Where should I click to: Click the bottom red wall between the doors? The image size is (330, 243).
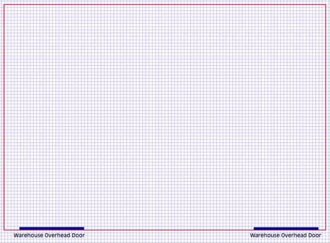pos(169,230)
